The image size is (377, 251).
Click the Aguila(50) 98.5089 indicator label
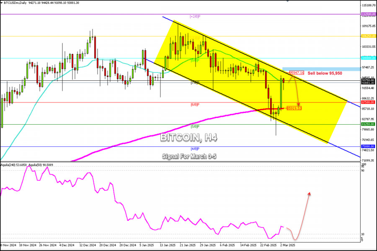[x=41, y=165]
